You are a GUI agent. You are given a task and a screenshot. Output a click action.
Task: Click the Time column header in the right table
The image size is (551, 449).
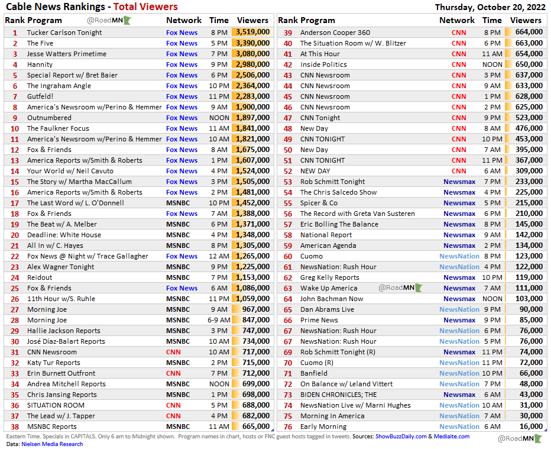(x=492, y=20)
